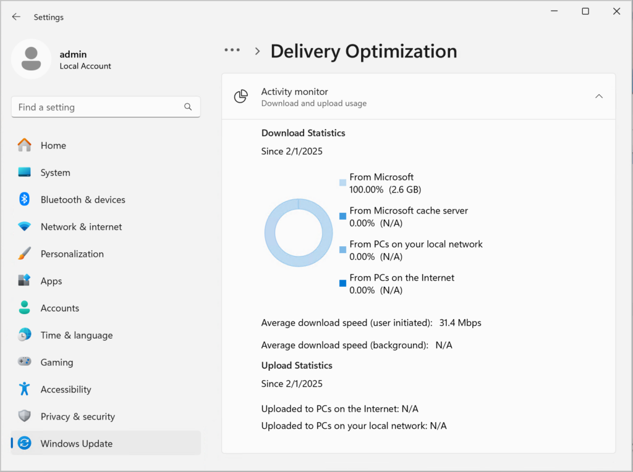
Task: Click the breadcrumb chevron separator
Action: click(x=258, y=51)
